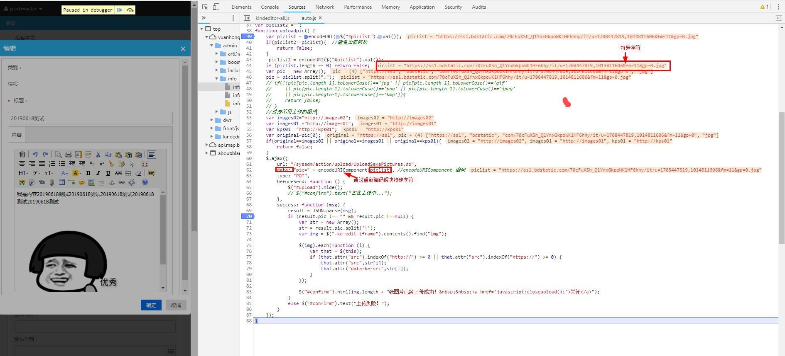
Task: Click the 确定 confirm button
Action: click(x=151, y=305)
